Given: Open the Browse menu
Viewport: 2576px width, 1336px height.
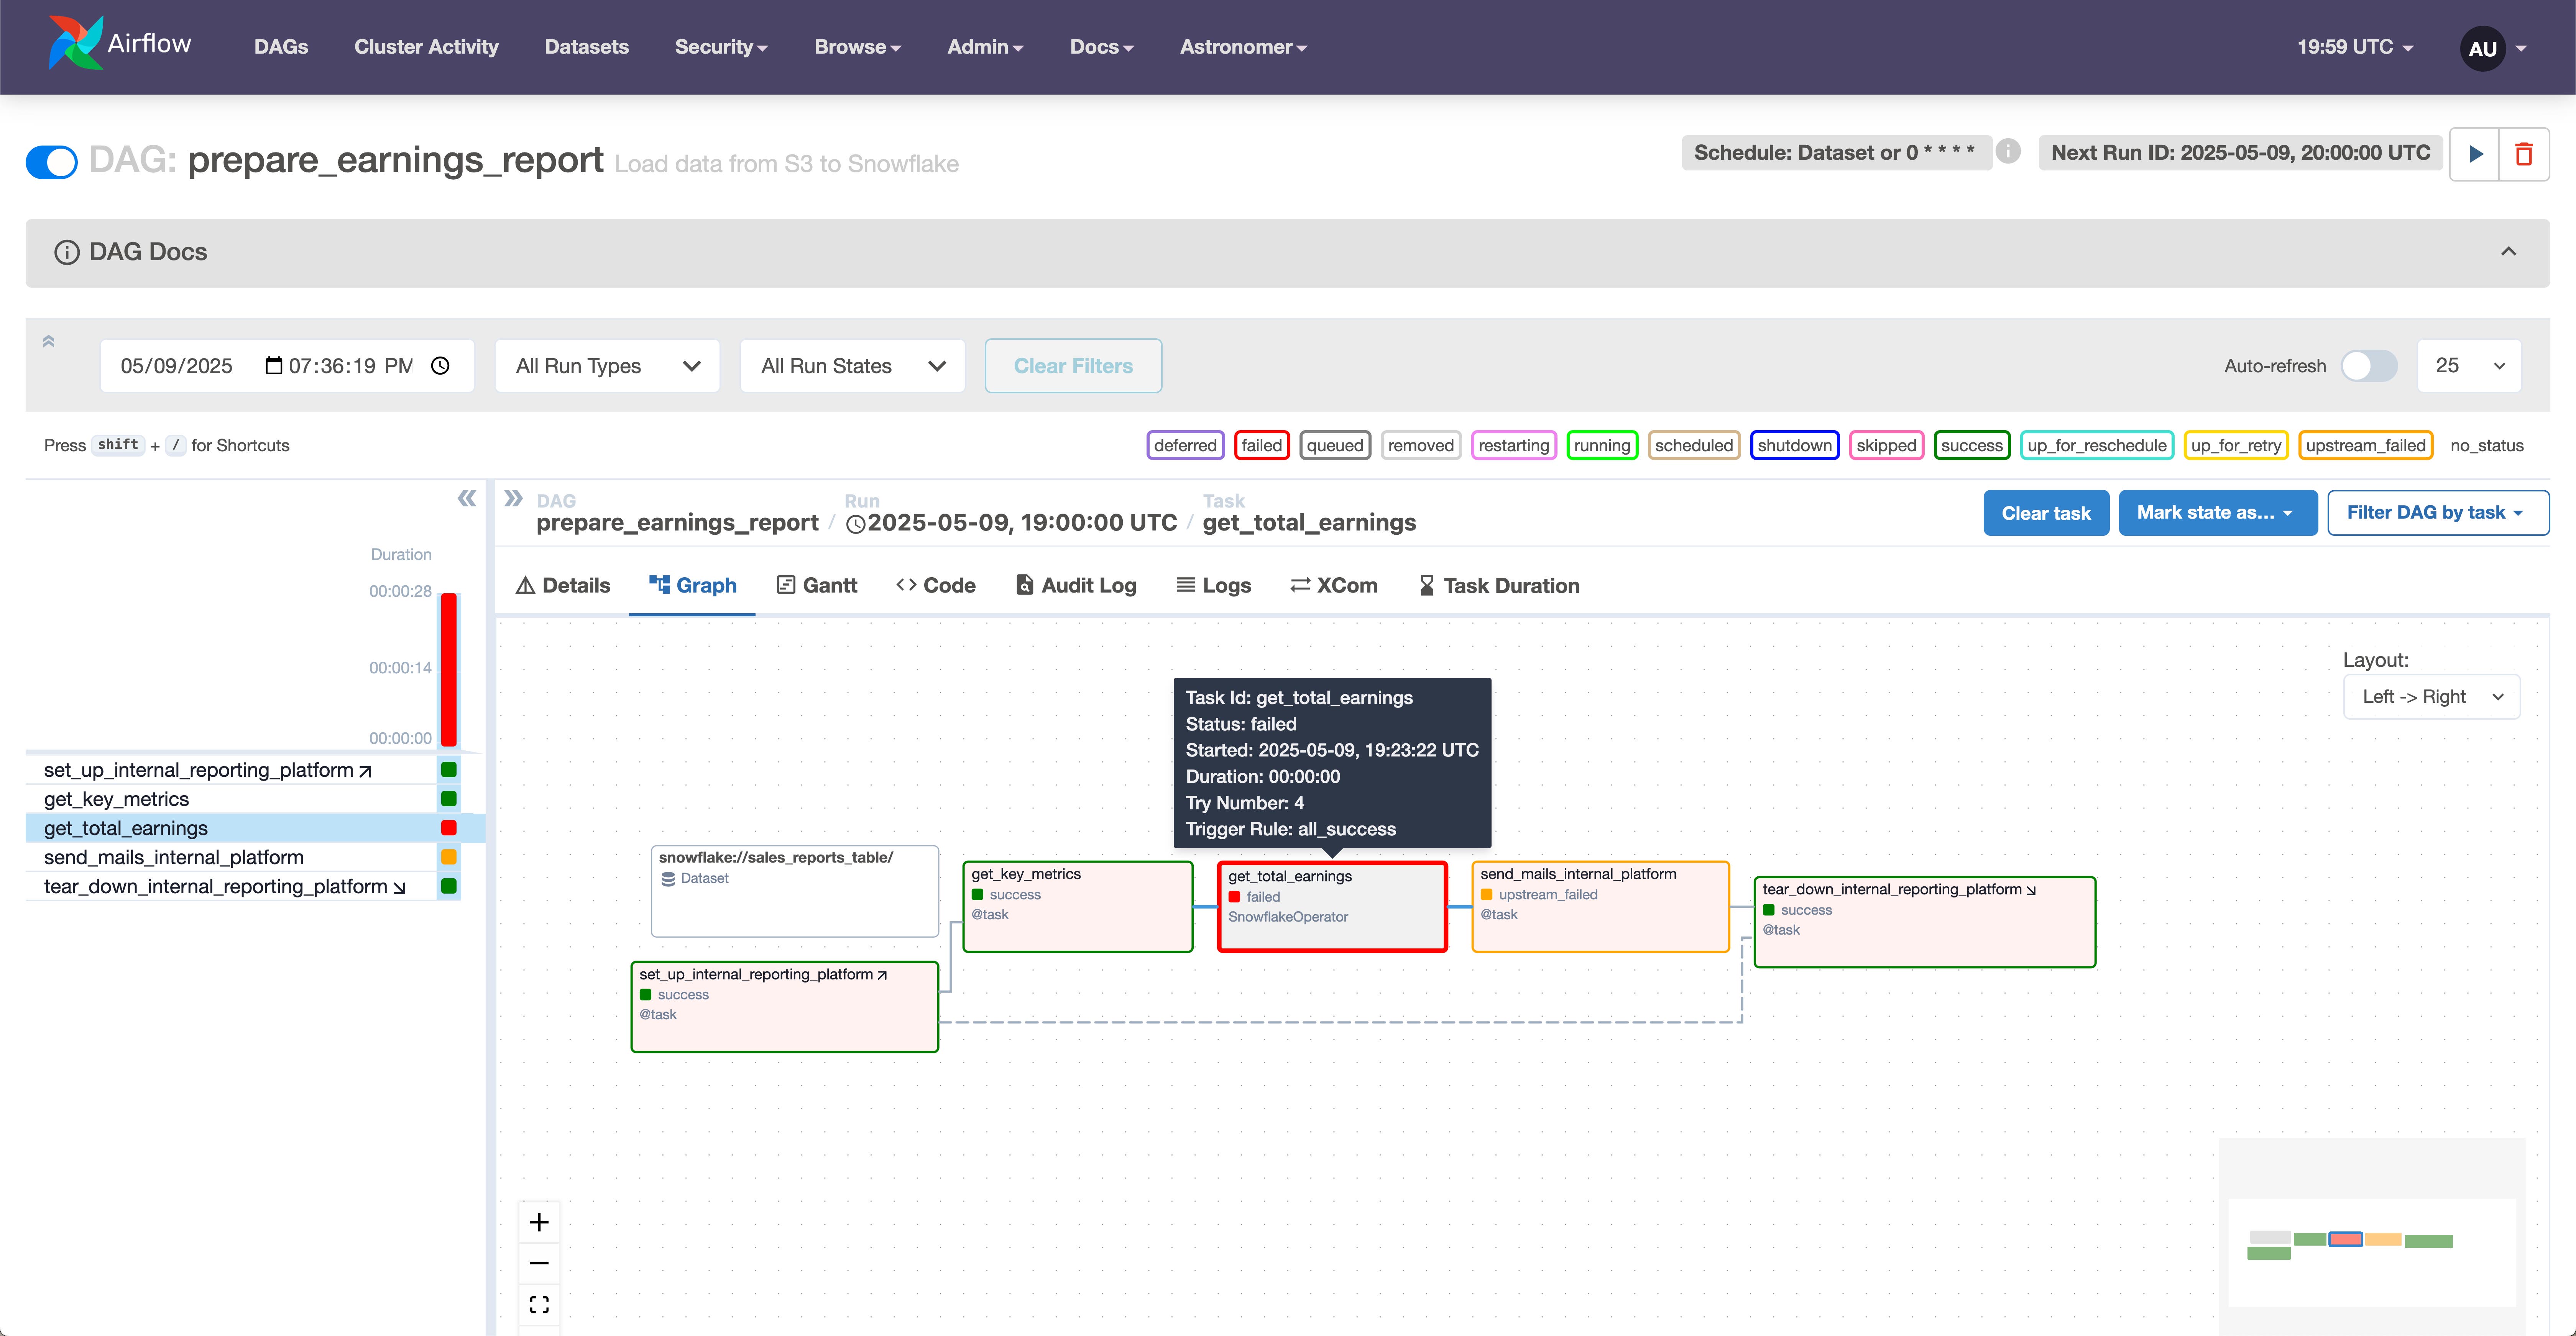Looking at the screenshot, I should click(x=857, y=47).
